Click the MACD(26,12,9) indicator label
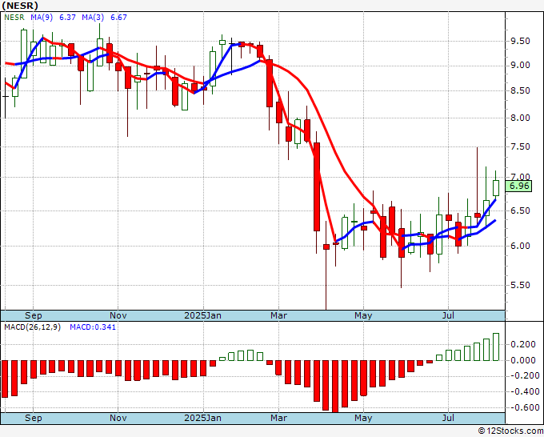 click(32, 327)
